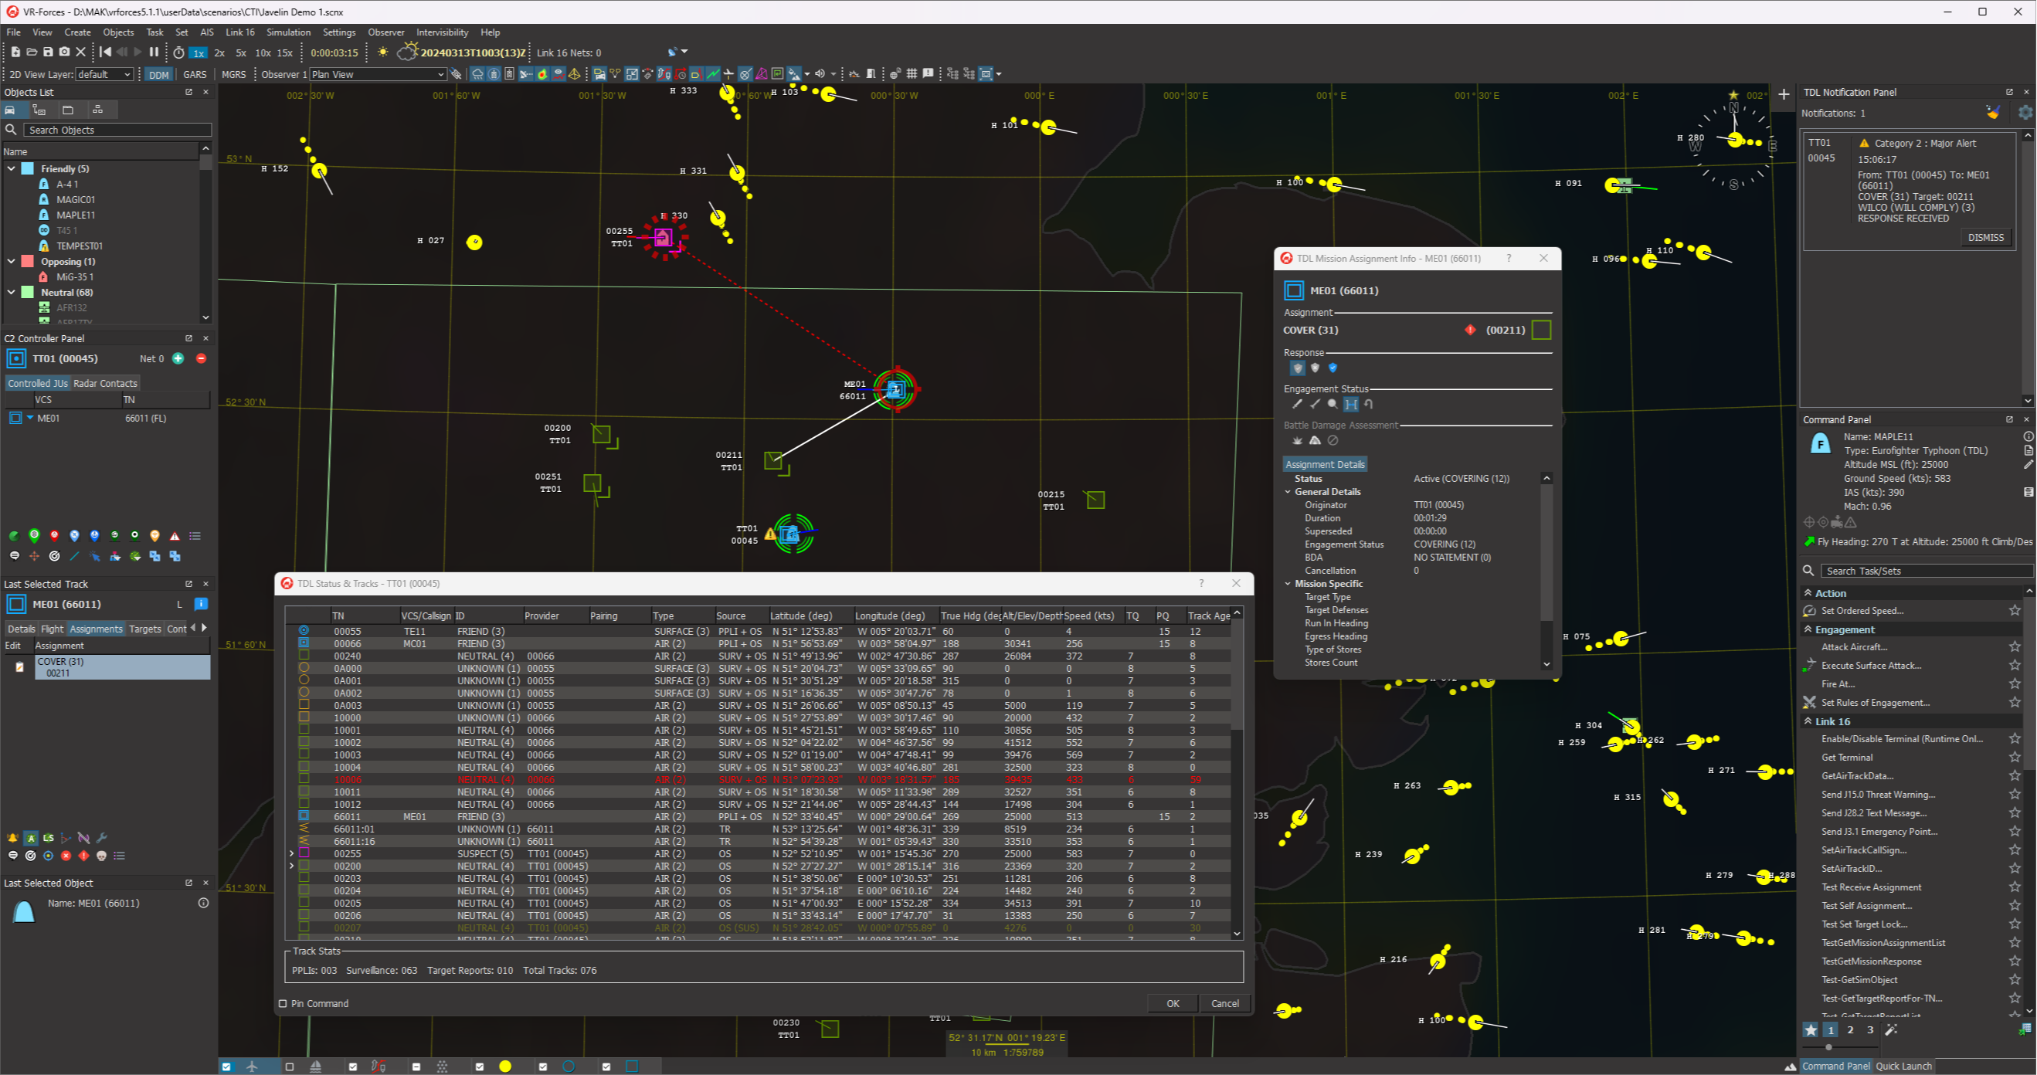2037x1075 pixels.
Task: Select TEMPEST01 in the Objects List
Action: click(x=79, y=246)
